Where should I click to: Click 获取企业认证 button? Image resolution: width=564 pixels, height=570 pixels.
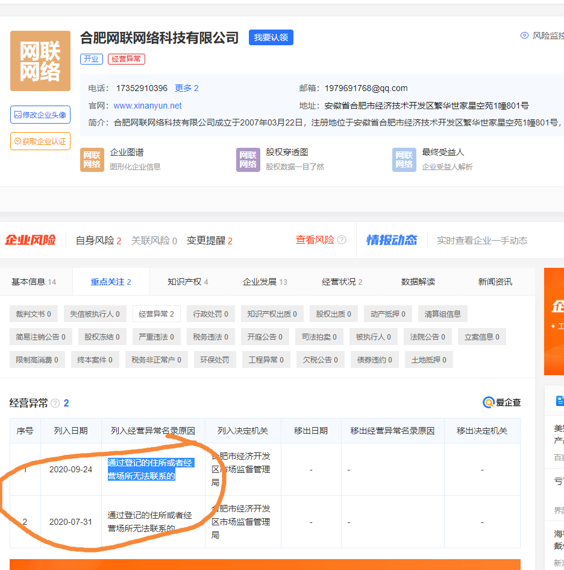40,141
